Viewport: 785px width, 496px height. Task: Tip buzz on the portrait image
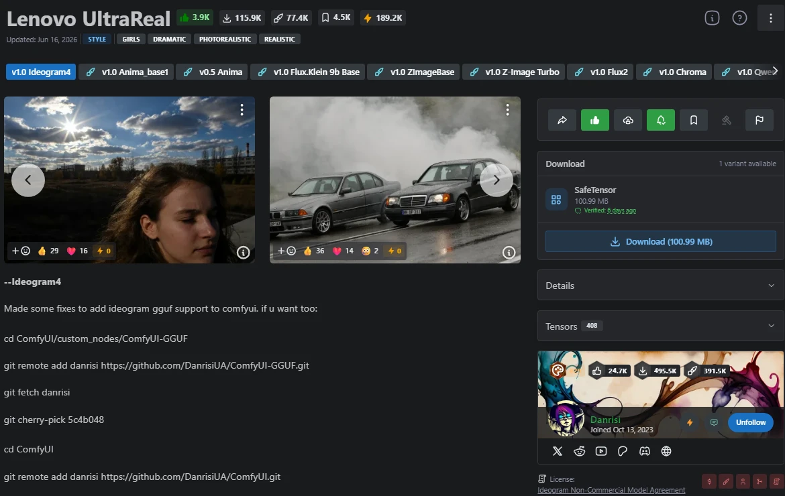click(104, 251)
